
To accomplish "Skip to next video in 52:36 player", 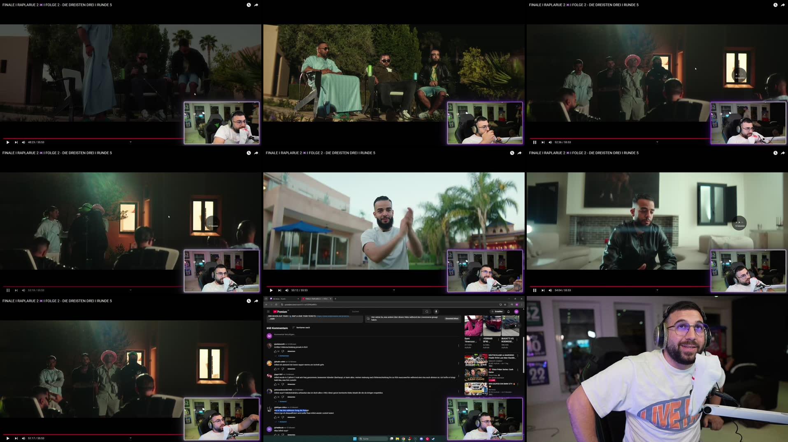I will [x=543, y=142].
